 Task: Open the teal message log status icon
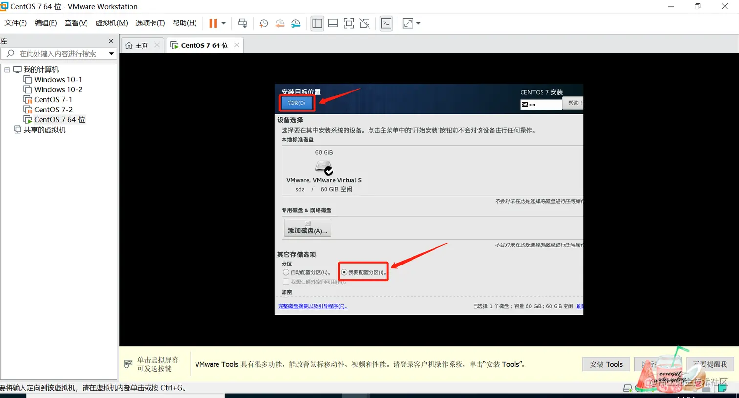(722, 388)
